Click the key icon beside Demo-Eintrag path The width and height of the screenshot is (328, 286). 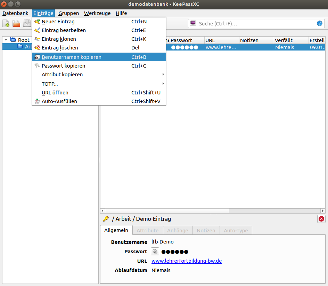coord(106,219)
